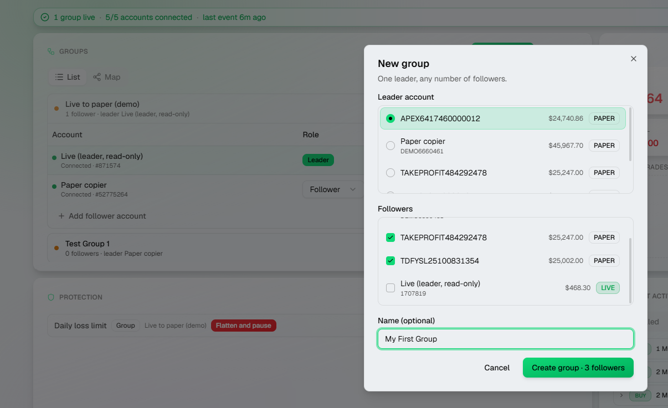Expand the BUY activity row chevron

621,395
